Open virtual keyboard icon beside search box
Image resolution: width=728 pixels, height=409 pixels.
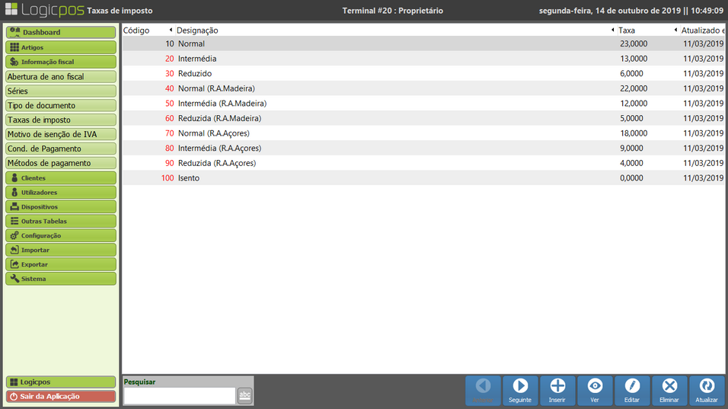click(244, 395)
